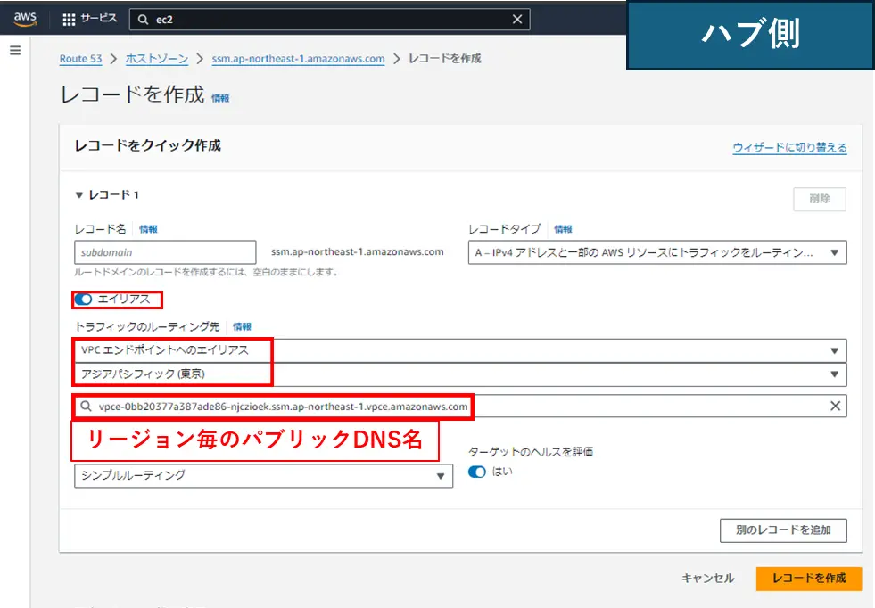Click the vpce endpoint DNS name field
This screenshot has width=875, height=608.
(460, 407)
